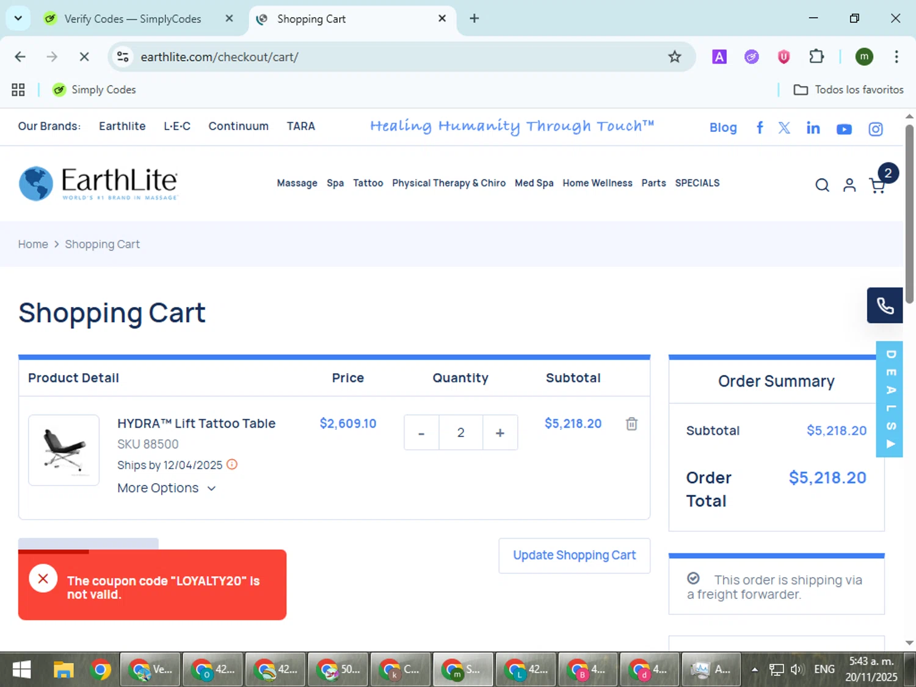Open the Spa menu
The height and width of the screenshot is (687, 916).
point(335,183)
